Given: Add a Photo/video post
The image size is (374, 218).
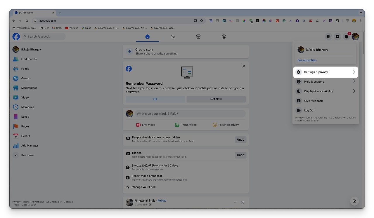Looking at the screenshot, I should click(186, 125).
